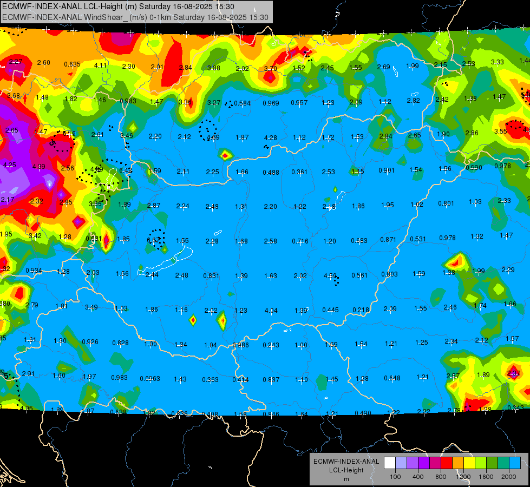Screen dimensions: 530x487
Task: Click the wind shear value 0.871
Action: [388, 239]
